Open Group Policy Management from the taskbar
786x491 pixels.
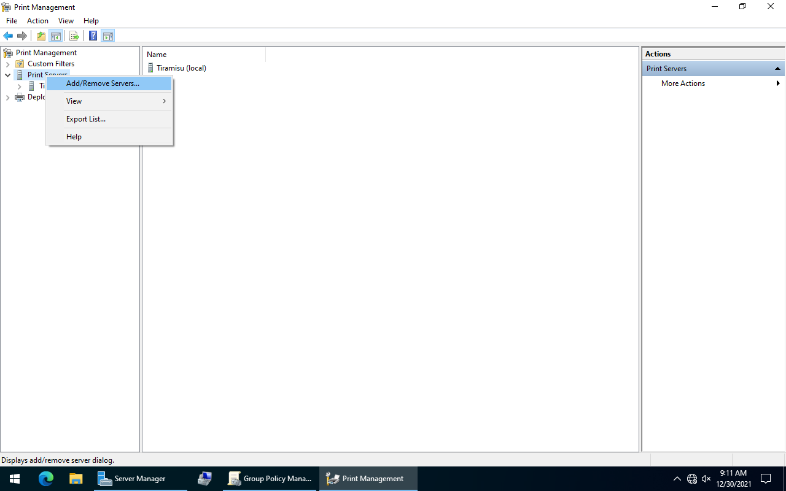pyautogui.click(x=270, y=478)
